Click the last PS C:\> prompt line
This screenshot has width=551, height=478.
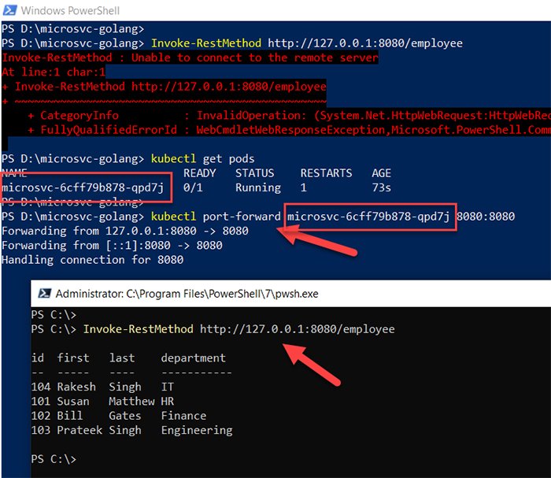[x=54, y=458]
